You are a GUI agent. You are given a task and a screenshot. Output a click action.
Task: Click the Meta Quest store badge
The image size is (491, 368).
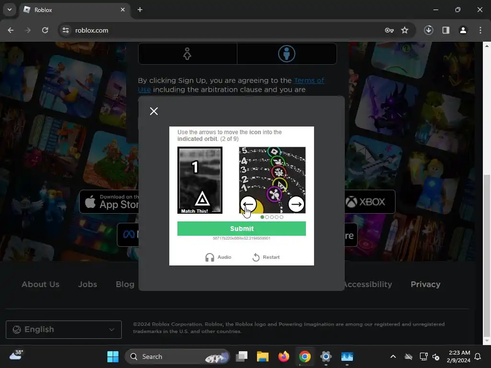[x=129, y=235]
